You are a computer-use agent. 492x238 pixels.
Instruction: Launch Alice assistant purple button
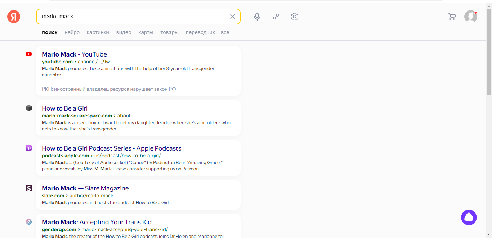(469, 217)
